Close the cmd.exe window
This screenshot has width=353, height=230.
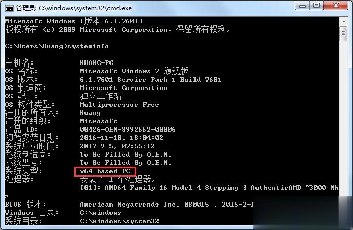pyautogui.click(x=336, y=5)
